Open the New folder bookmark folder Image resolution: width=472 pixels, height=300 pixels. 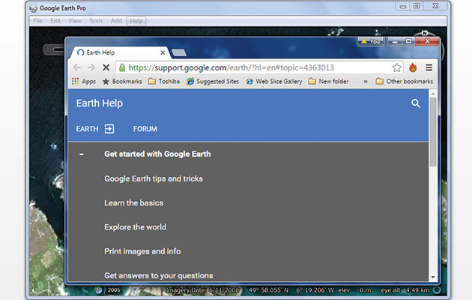[328, 81]
